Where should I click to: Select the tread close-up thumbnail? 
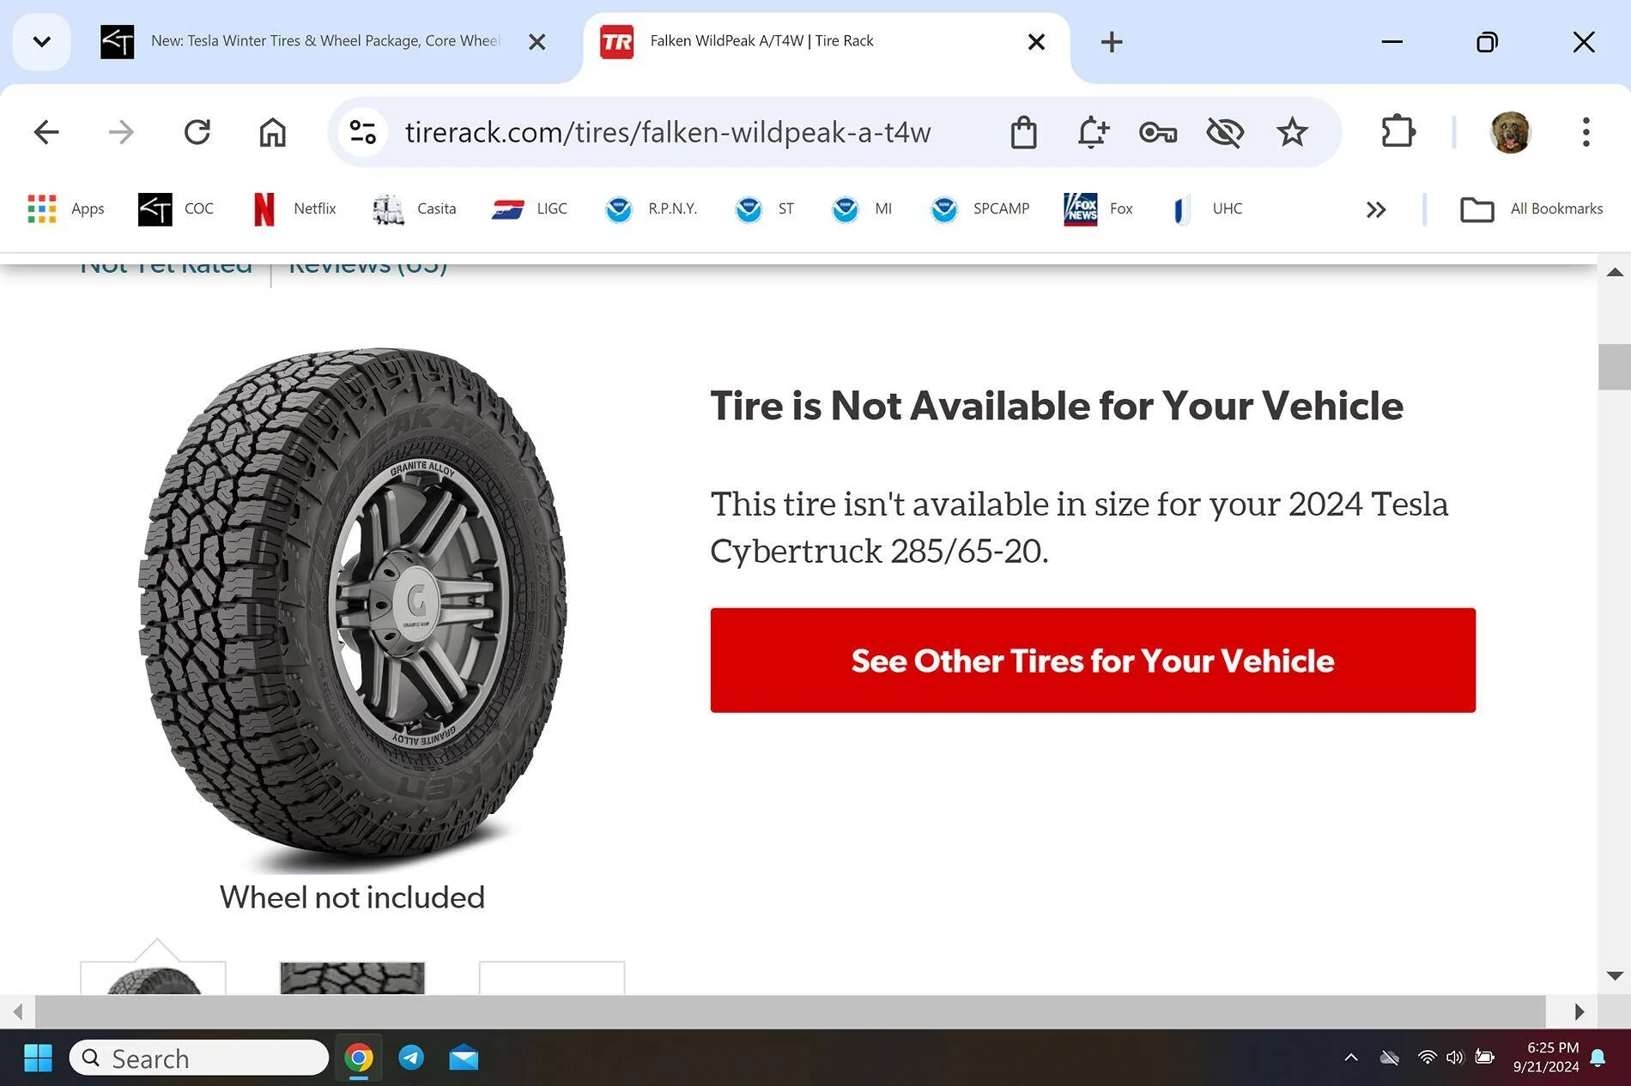pyautogui.click(x=353, y=978)
